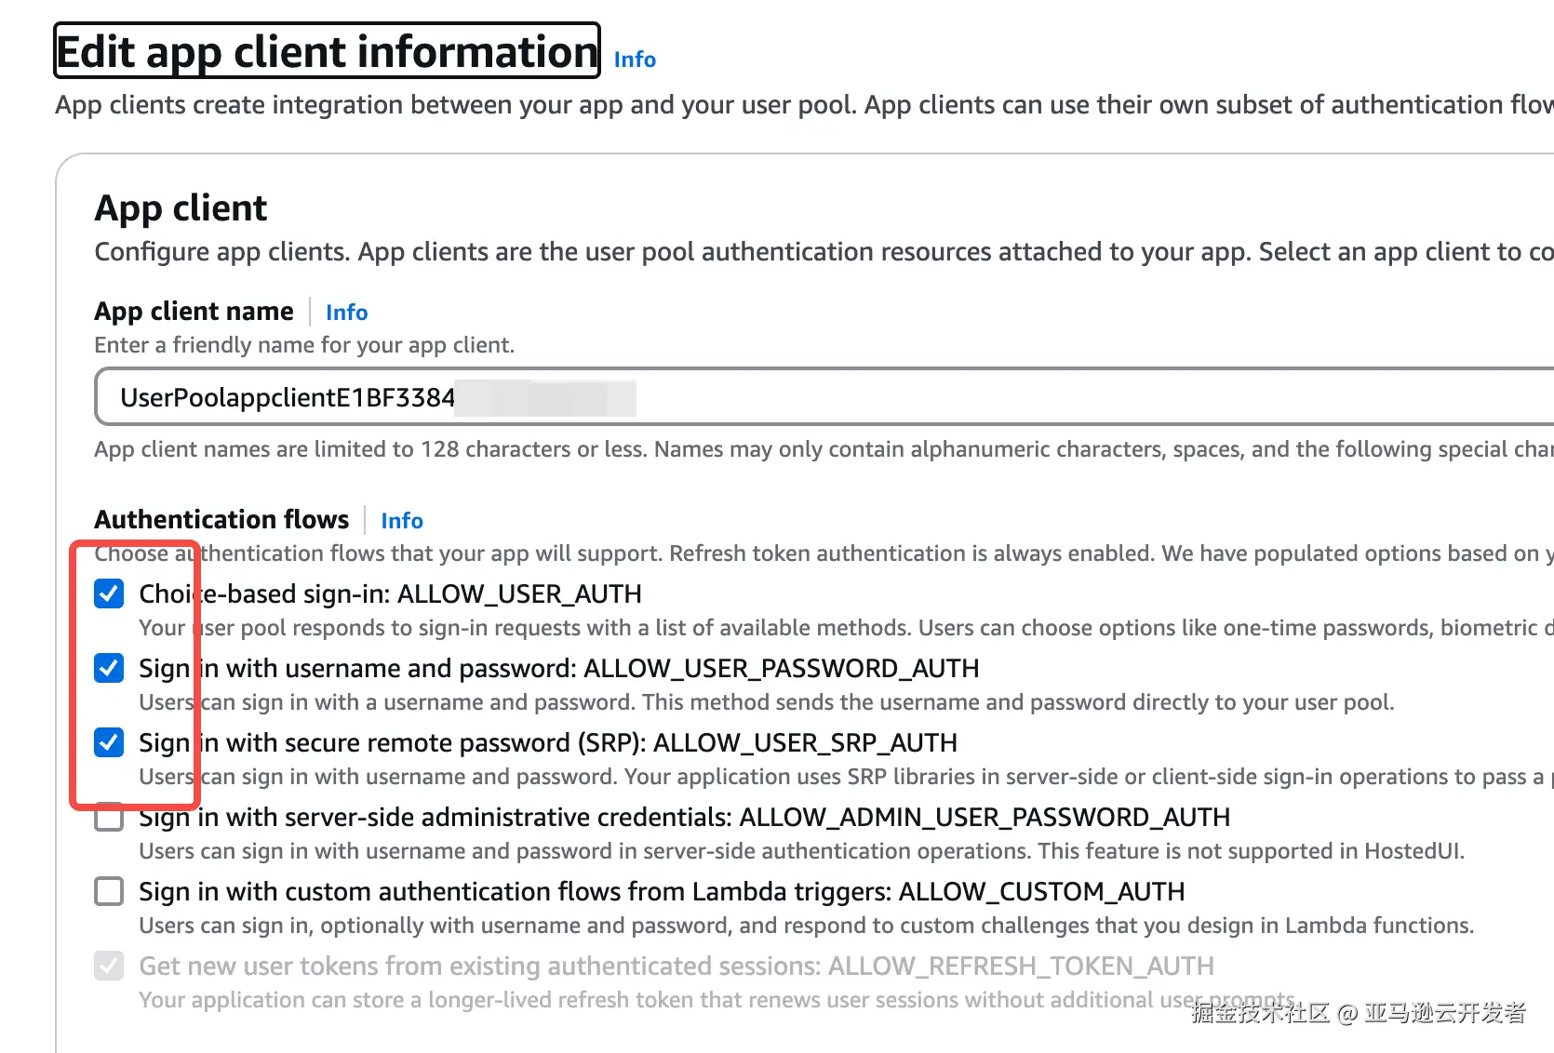Open Info link next to Authentication flows

tap(402, 521)
